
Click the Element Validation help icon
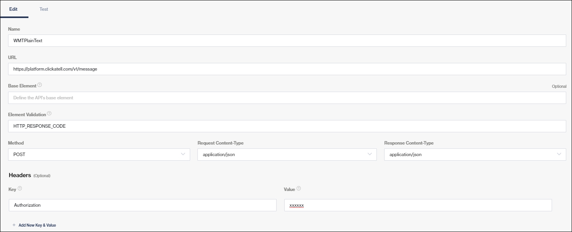[49, 114]
